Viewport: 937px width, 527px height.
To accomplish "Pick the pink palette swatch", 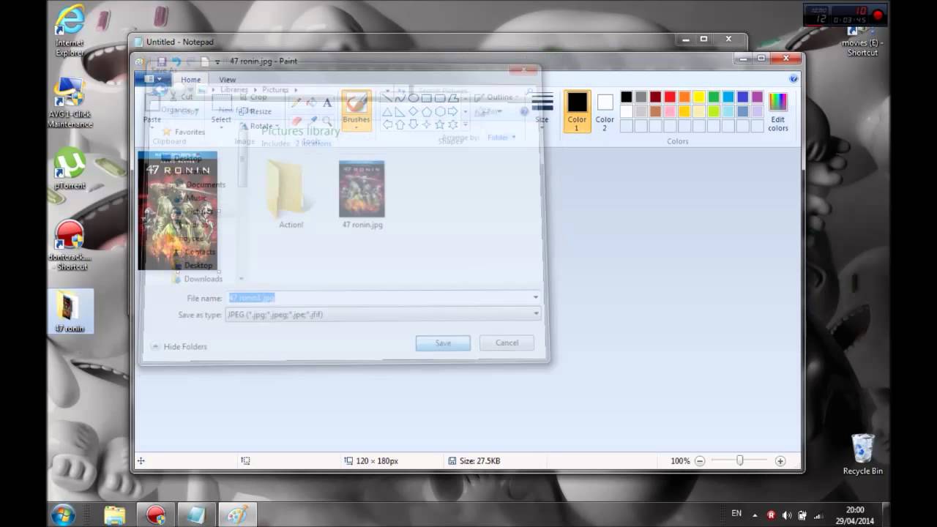I will tap(670, 111).
